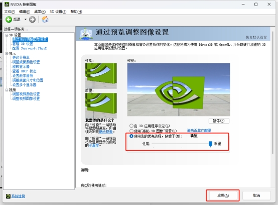Open the 系统信息 link
278x205 pixels.
pos(18,196)
